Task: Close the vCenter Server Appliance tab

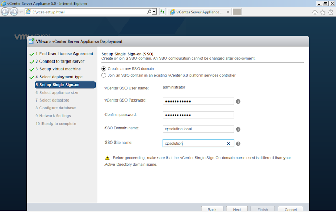Action: [x=228, y=12]
